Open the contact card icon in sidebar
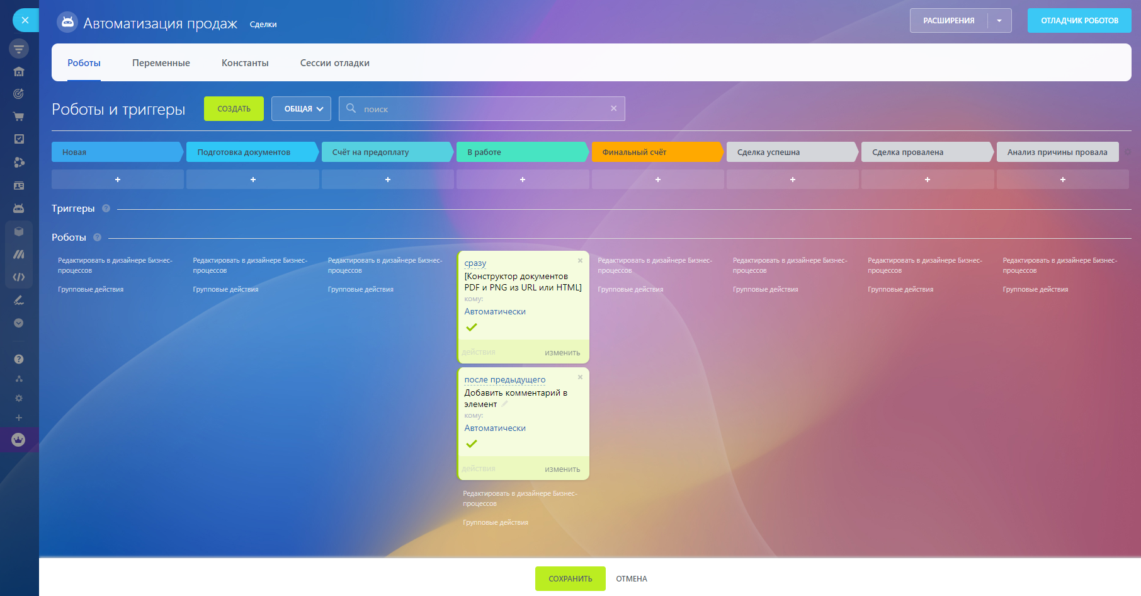Viewport: 1141px width, 596px height. (19, 186)
